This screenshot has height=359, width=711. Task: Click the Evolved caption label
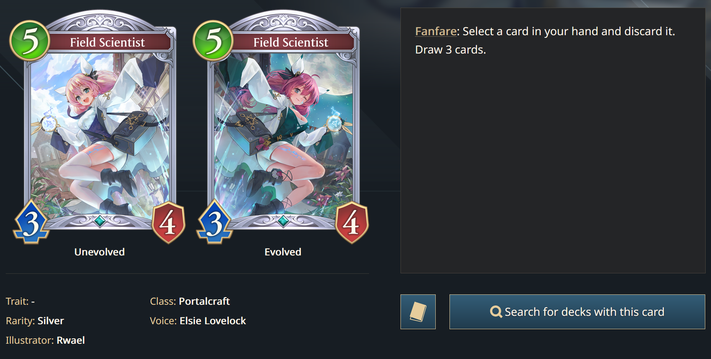(283, 252)
